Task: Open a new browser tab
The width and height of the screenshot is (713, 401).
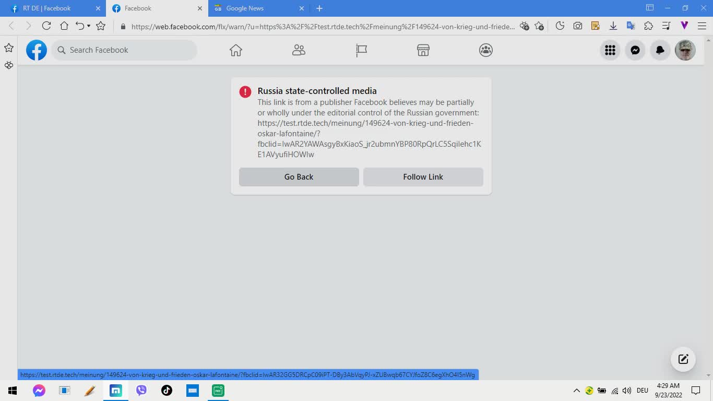Action: click(x=319, y=8)
